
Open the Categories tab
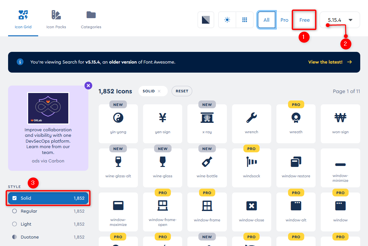(x=91, y=20)
